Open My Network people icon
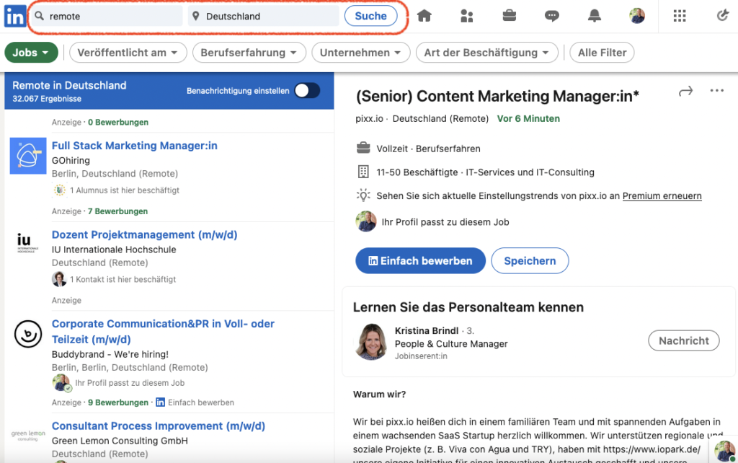Image resolution: width=738 pixels, height=463 pixels. 466,17
